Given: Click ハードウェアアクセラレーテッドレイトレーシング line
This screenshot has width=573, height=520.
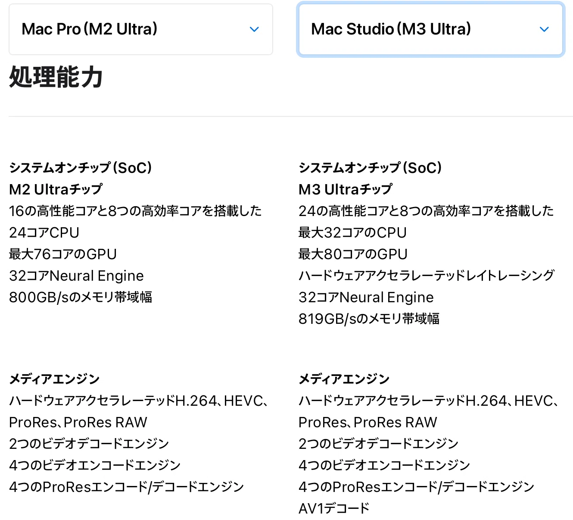Looking at the screenshot, I should click(427, 276).
